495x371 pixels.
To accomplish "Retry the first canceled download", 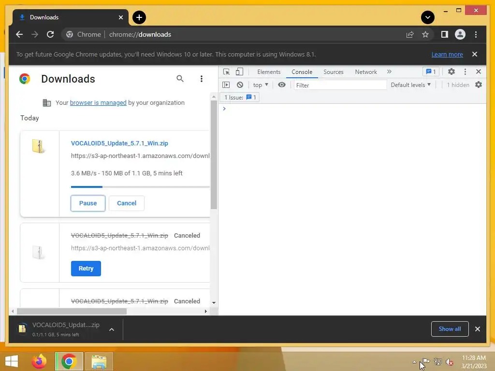I will (86, 269).
